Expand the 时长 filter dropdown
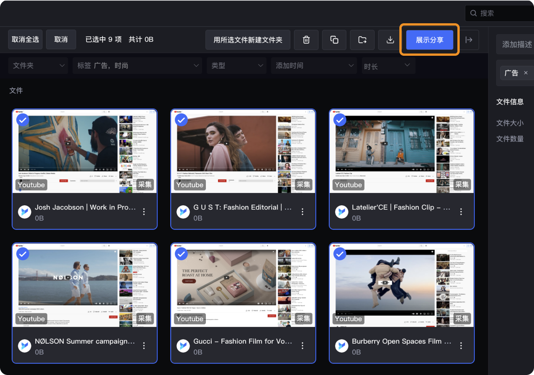This screenshot has width=534, height=375. click(389, 66)
